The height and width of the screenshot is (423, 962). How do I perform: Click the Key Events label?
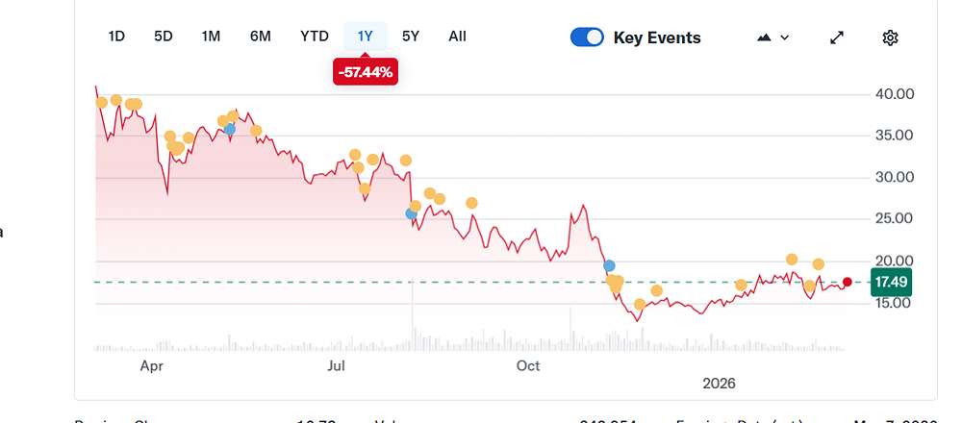[x=657, y=37]
